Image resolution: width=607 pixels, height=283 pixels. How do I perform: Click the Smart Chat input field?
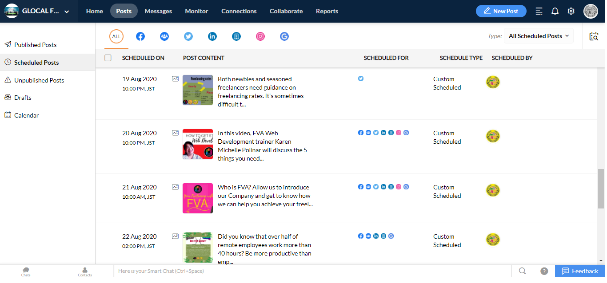click(311, 271)
